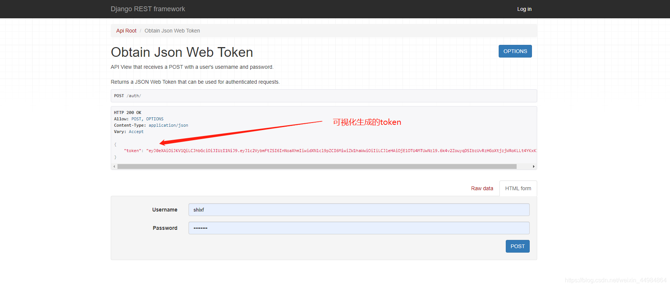670x287 pixels.
Task: Click the response scrollbar left arrow
Action: click(x=114, y=167)
